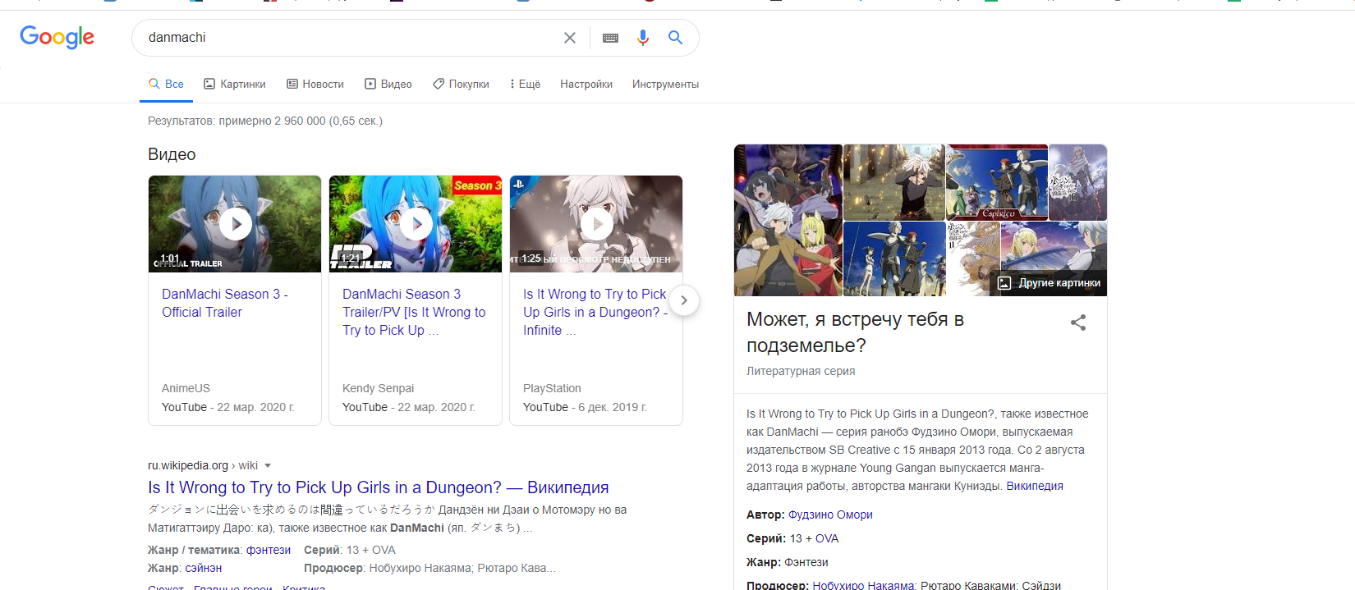Show next videos with carousel arrow
Viewport: 1355px width, 590px height.
(x=684, y=300)
